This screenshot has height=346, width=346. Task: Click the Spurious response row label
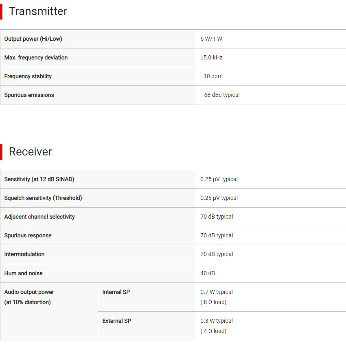coord(28,235)
